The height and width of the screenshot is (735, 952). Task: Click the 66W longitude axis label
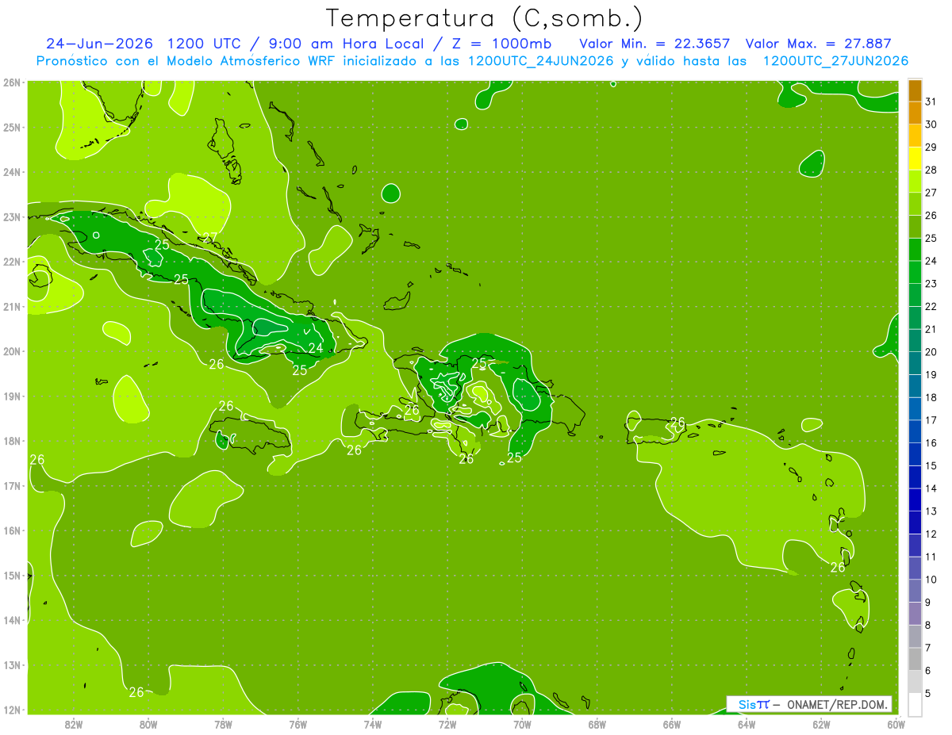(672, 724)
